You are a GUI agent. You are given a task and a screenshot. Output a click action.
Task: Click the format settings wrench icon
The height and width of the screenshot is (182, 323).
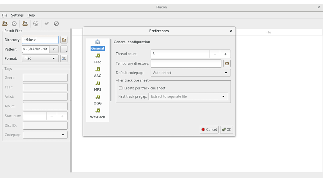pyautogui.click(x=64, y=59)
